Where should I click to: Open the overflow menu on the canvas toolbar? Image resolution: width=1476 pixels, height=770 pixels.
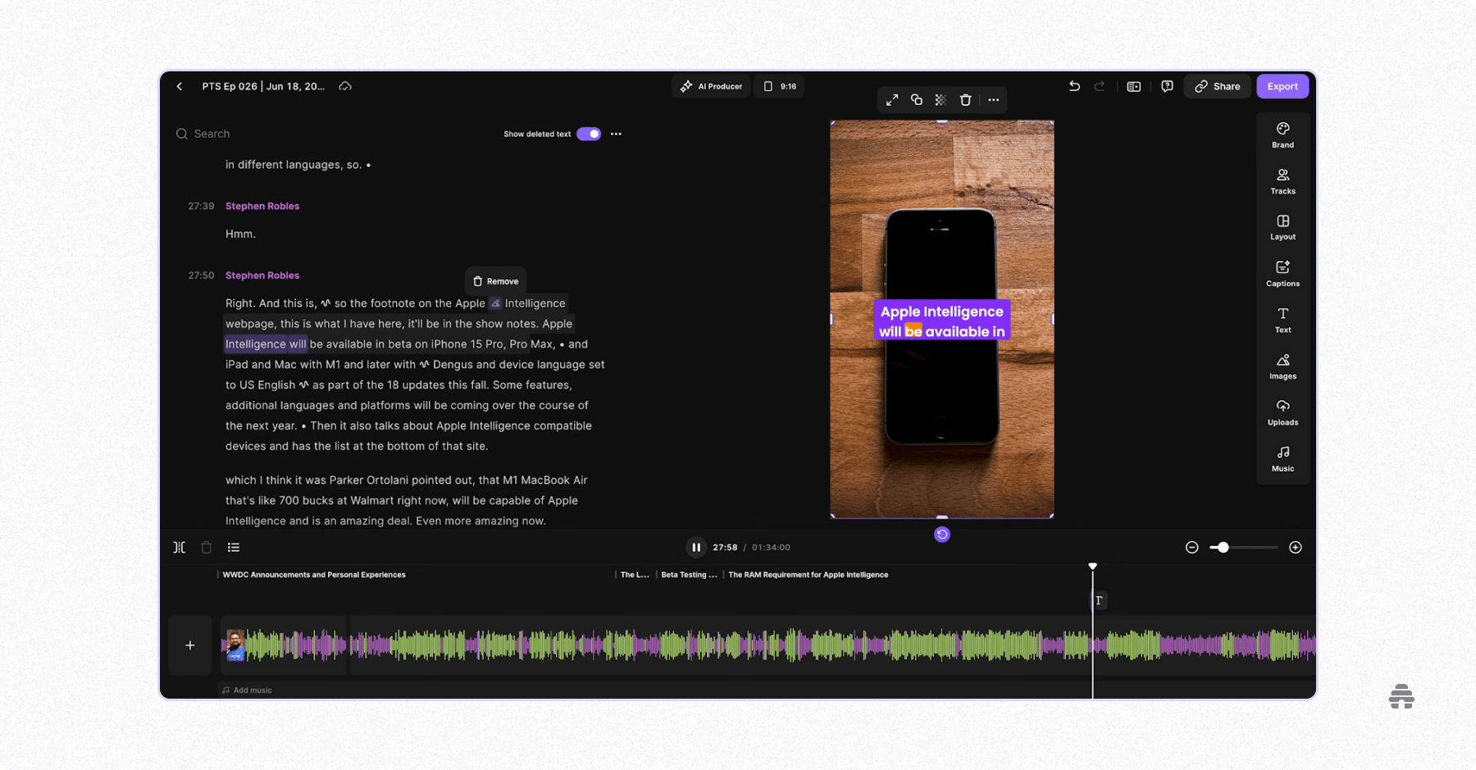(x=994, y=99)
